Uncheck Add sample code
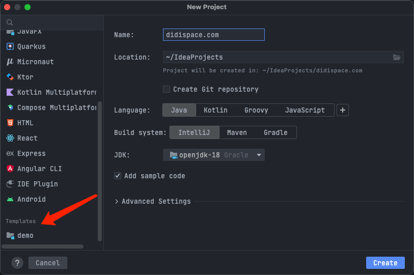414x275 pixels. tap(118, 176)
